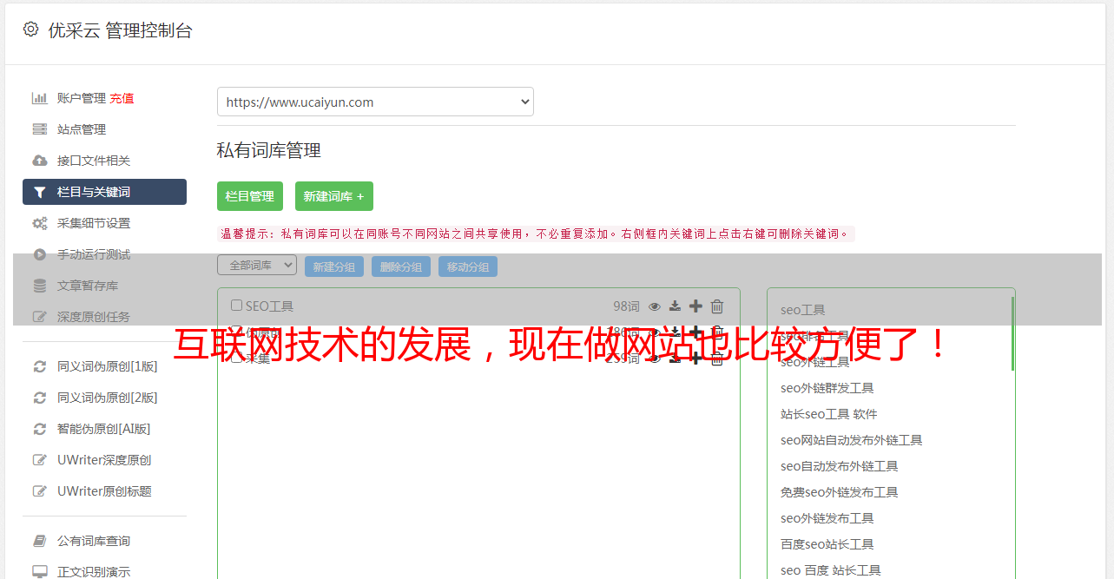The width and height of the screenshot is (1114, 579).
Task: Click the edit icon beside 深度原创任务
Action: (x=40, y=317)
